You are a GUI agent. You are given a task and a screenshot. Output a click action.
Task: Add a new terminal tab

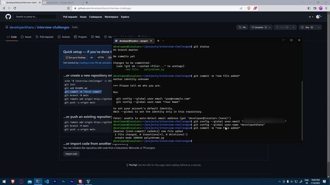click(x=158, y=41)
